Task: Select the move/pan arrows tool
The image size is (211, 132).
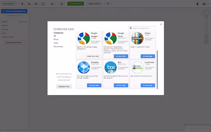Action: pyautogui.click(x=36, y=4)
